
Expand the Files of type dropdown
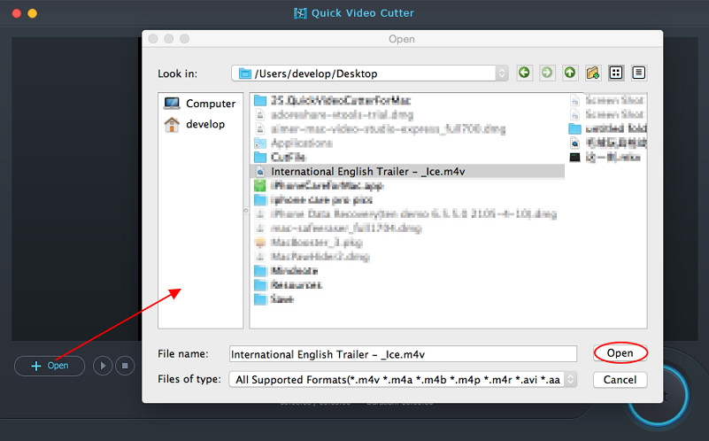click(403, 380)
